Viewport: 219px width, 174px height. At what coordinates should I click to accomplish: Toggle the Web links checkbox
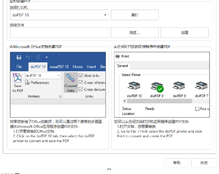tap(81, 75)
